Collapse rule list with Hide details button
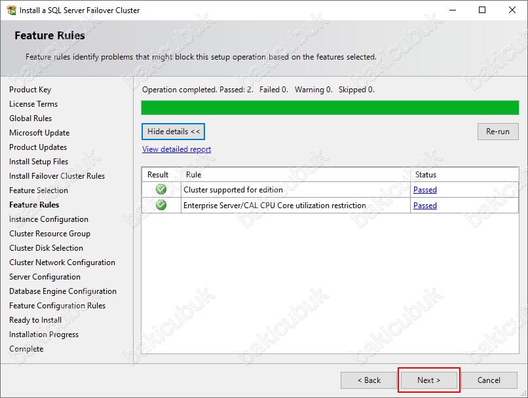528x398 pixels. (x=173, y=132)
